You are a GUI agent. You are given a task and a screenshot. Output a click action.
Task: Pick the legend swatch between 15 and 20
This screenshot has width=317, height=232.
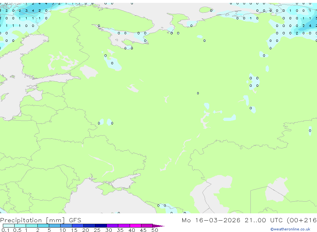click(78, 226)
